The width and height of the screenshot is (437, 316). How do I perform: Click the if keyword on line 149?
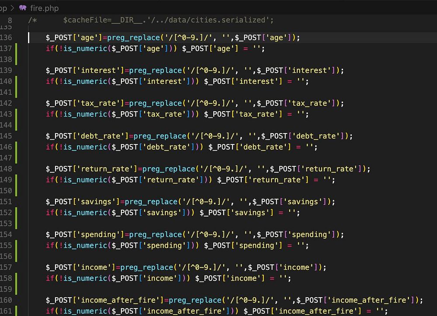[x=50, y=180]
